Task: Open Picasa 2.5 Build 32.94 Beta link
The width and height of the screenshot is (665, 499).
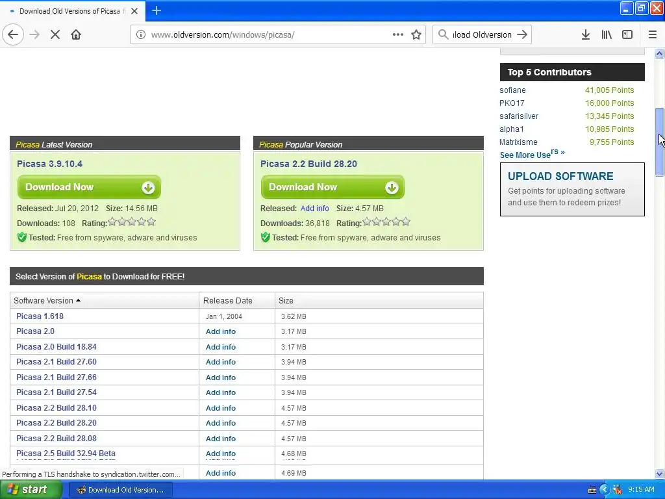Action: 66,453
